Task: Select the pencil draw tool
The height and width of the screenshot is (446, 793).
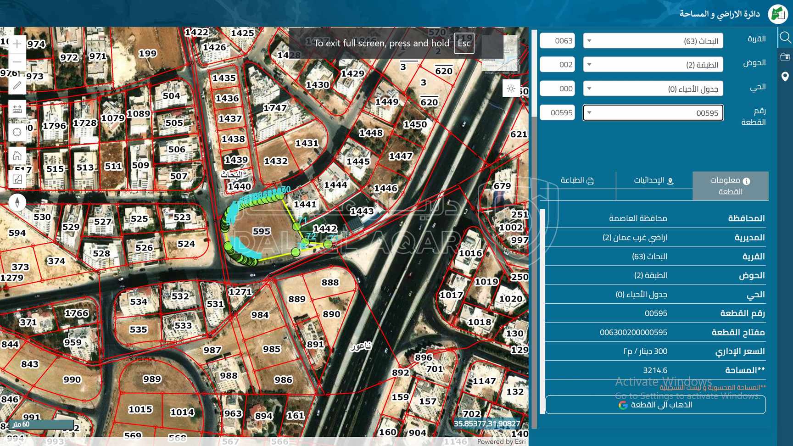Action: point(17,86)
